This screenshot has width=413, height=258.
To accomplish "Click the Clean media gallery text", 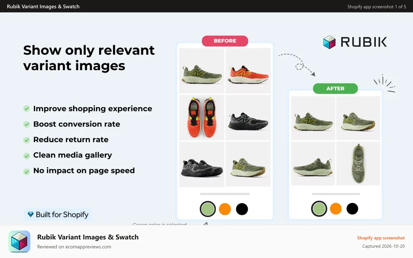I will pyautogui.click(x=73, y=155).
